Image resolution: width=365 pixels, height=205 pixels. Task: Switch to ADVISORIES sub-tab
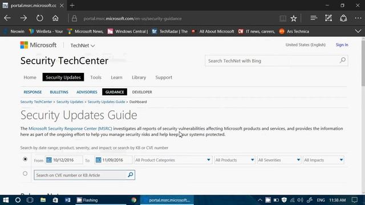tap(87, 92)
